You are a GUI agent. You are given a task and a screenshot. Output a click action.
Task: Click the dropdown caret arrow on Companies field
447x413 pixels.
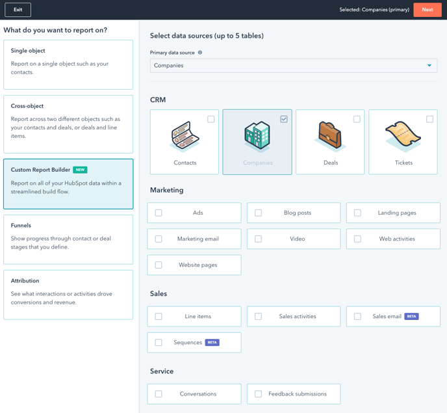coord(429,66)
